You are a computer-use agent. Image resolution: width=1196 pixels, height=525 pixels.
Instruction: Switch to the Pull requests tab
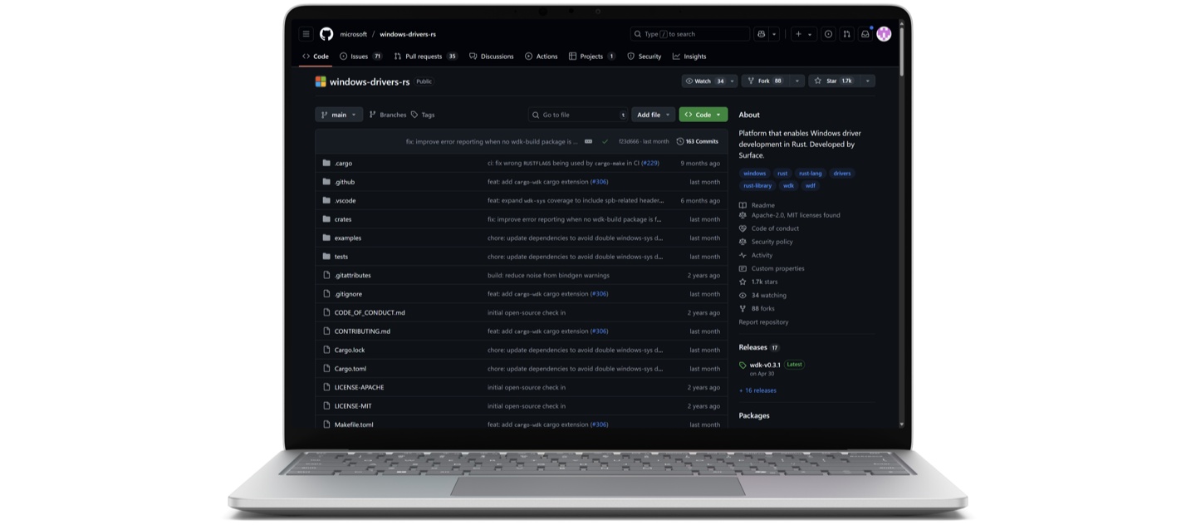(424, 56)
